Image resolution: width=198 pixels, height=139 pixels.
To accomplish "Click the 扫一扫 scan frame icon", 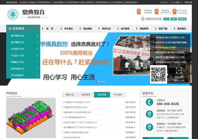I will pyautogui.click(x=179, y=70).
